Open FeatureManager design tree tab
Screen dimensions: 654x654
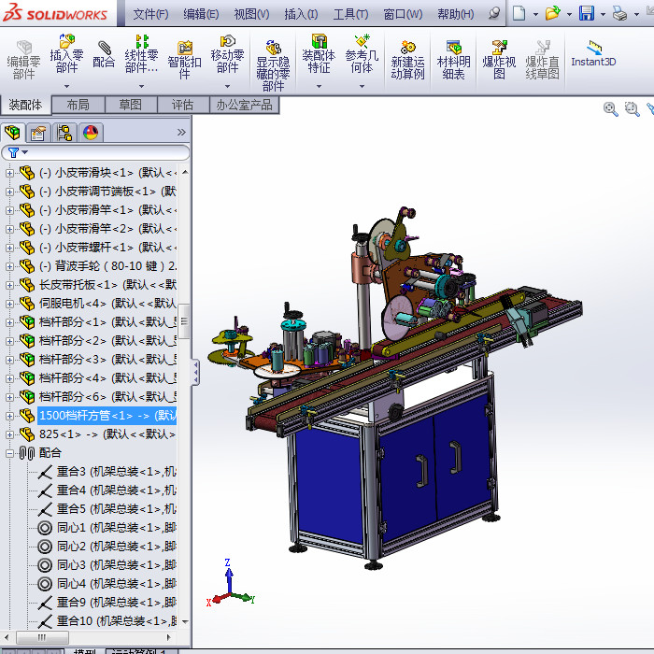[12, 133]
